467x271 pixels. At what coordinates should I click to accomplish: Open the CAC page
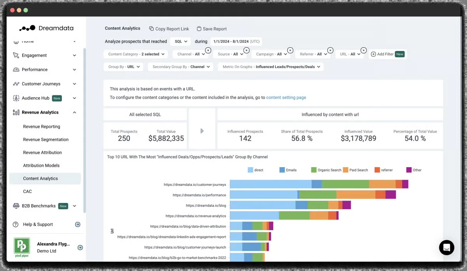pyautogui.click(x=27, y=192)
